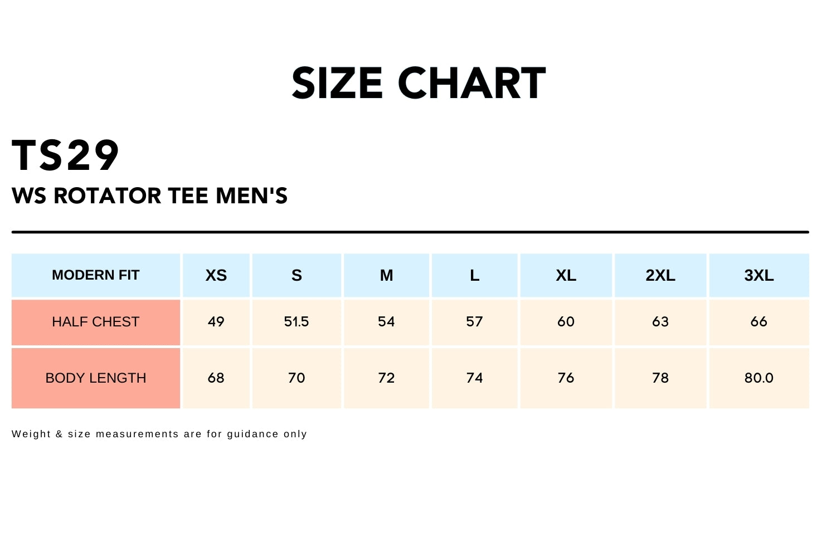Select the XL size column header
The height and width of the screenshot is (557, 836).
(x=566, y=275)
